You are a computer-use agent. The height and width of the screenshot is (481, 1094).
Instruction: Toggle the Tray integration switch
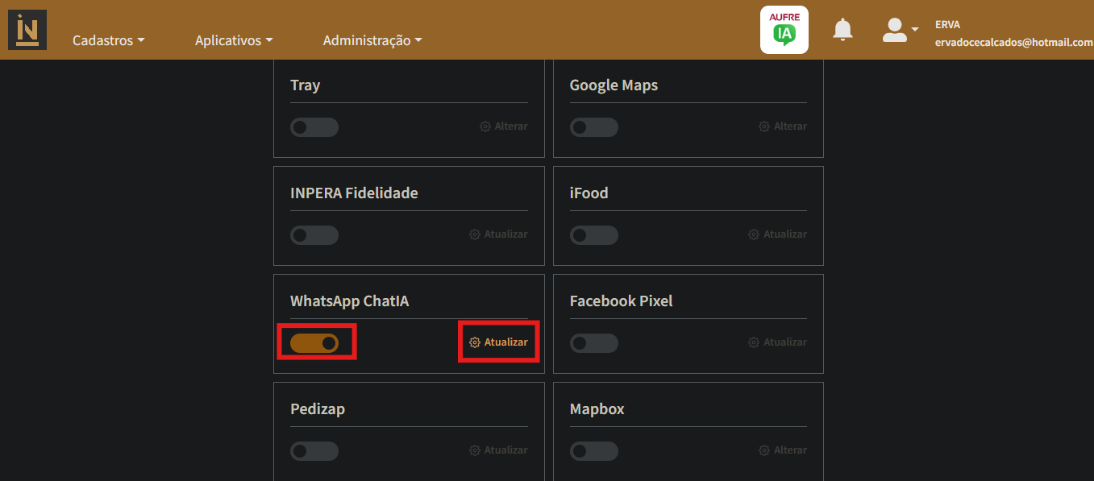pos(314,126)
